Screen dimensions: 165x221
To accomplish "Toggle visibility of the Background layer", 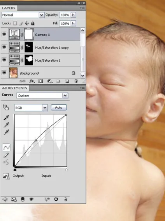I will (x=4, y=73).
